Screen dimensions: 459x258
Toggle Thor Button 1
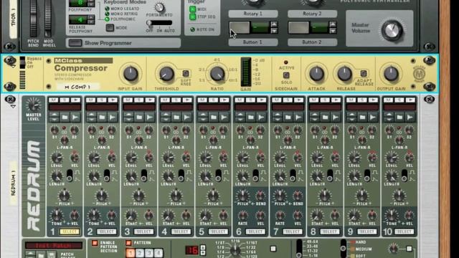240,28
